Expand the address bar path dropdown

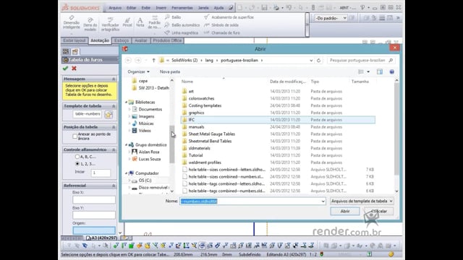click(311, 61)
